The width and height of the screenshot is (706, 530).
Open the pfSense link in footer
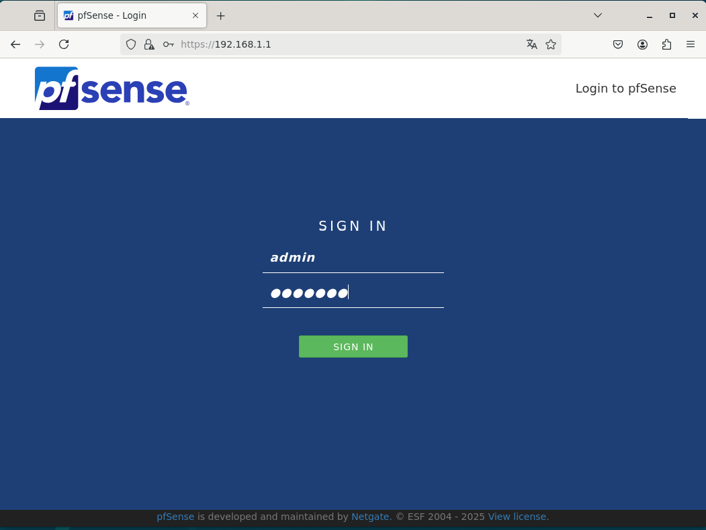[175, 517]
